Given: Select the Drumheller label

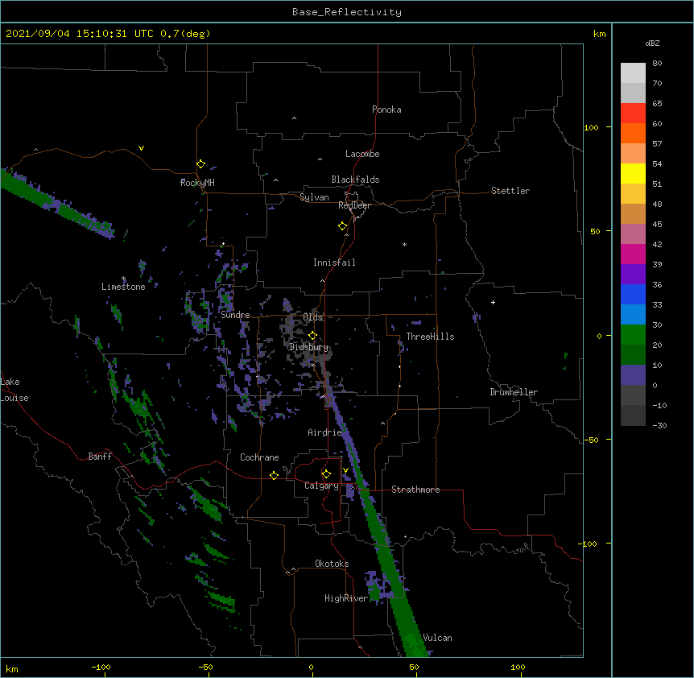Looking at the screenshot, I should 514,392.
